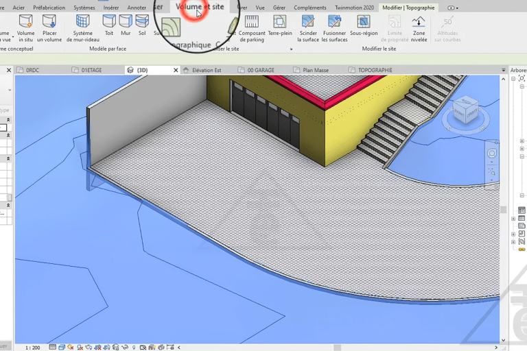Click the Placer un volume tool
Image resolution: width=527 pixels, height=351 pixels.
49,28
